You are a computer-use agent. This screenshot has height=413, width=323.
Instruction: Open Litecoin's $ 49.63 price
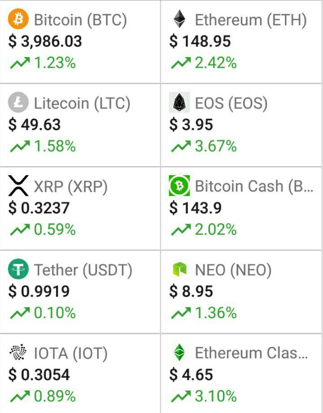click(35, 124)
